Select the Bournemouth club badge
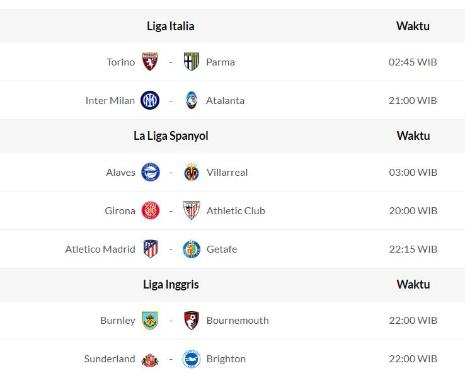The width and height of the screenshot is (465, 378). (x=192, y=320)
